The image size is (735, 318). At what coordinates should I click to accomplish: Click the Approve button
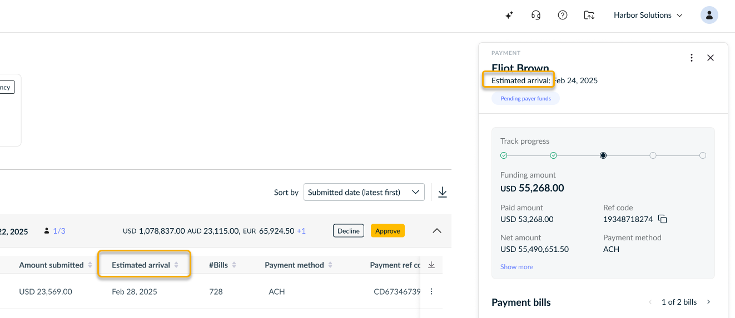point(388,231)
